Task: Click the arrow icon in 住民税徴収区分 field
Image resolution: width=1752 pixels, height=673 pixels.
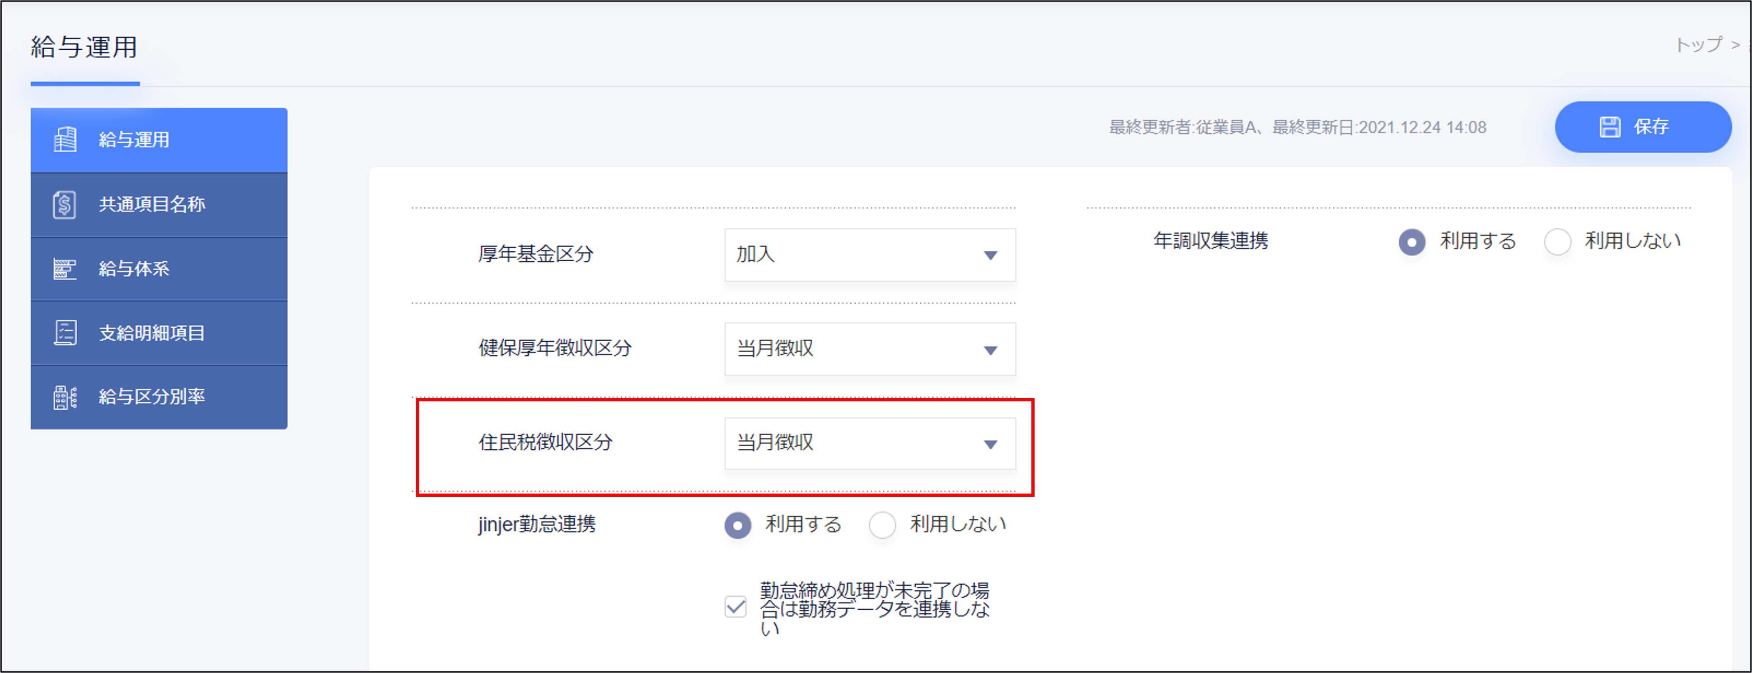Action: pyautogui.click(x=990, y=444)
